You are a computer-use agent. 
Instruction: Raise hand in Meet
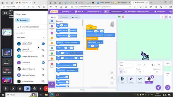click(35, 89)
